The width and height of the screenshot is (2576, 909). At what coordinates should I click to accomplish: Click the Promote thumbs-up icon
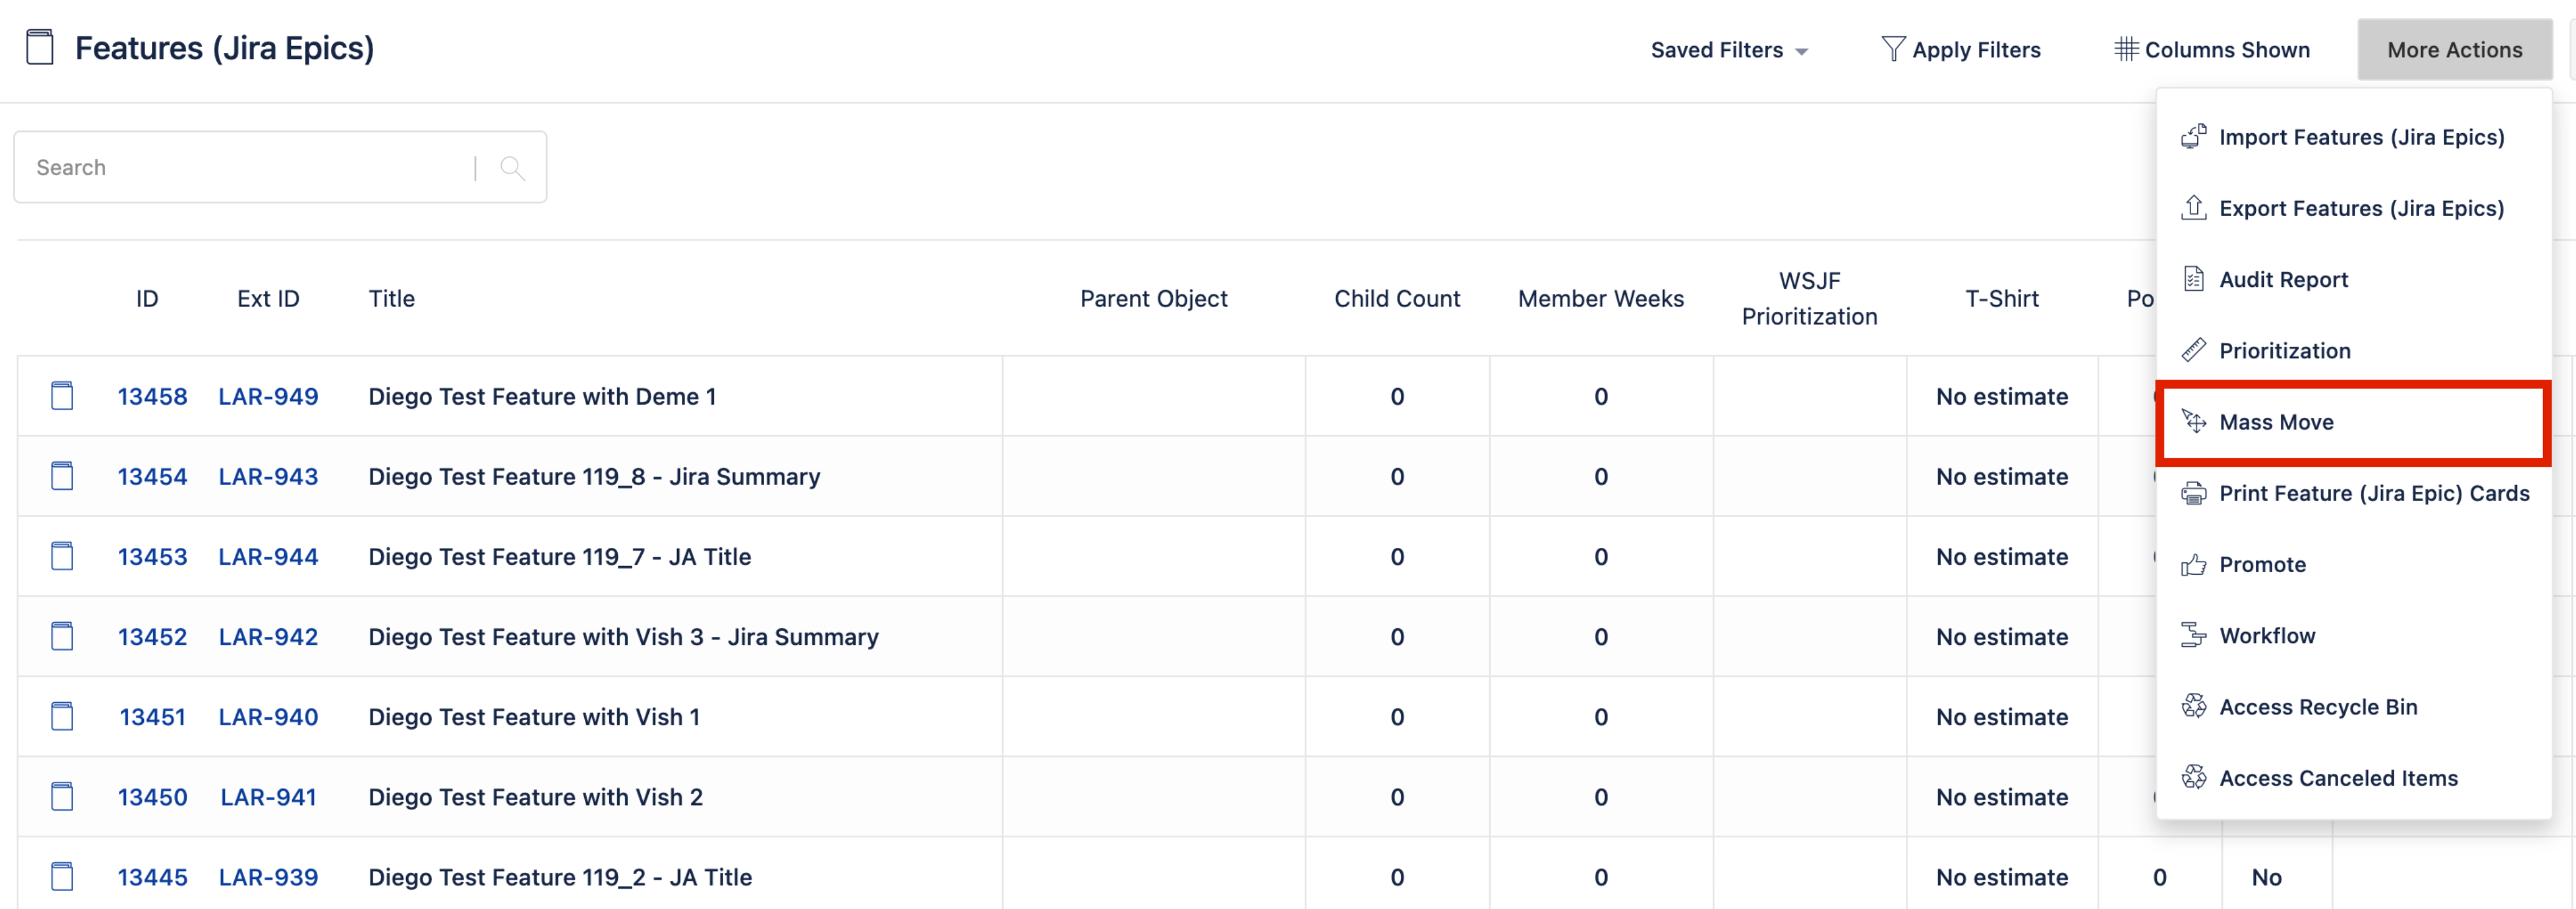point(2193,564)
